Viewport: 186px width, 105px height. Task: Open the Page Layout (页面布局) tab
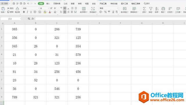point(57,3)
